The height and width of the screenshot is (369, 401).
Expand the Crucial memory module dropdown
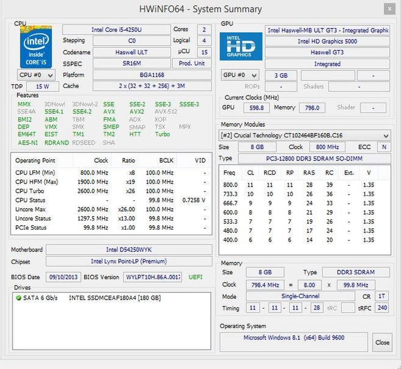pyautogui.click(x=305, y=136)
